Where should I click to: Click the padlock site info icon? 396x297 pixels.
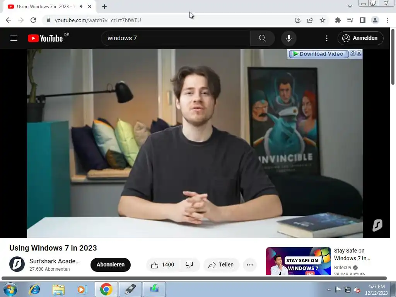(49, 20)
